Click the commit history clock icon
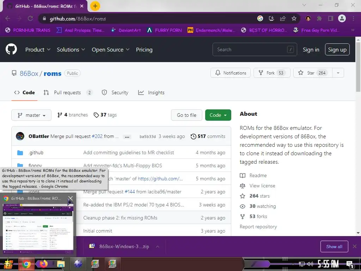Image resolution: width=361 pixels, height=271 pixels. (194, 137)
